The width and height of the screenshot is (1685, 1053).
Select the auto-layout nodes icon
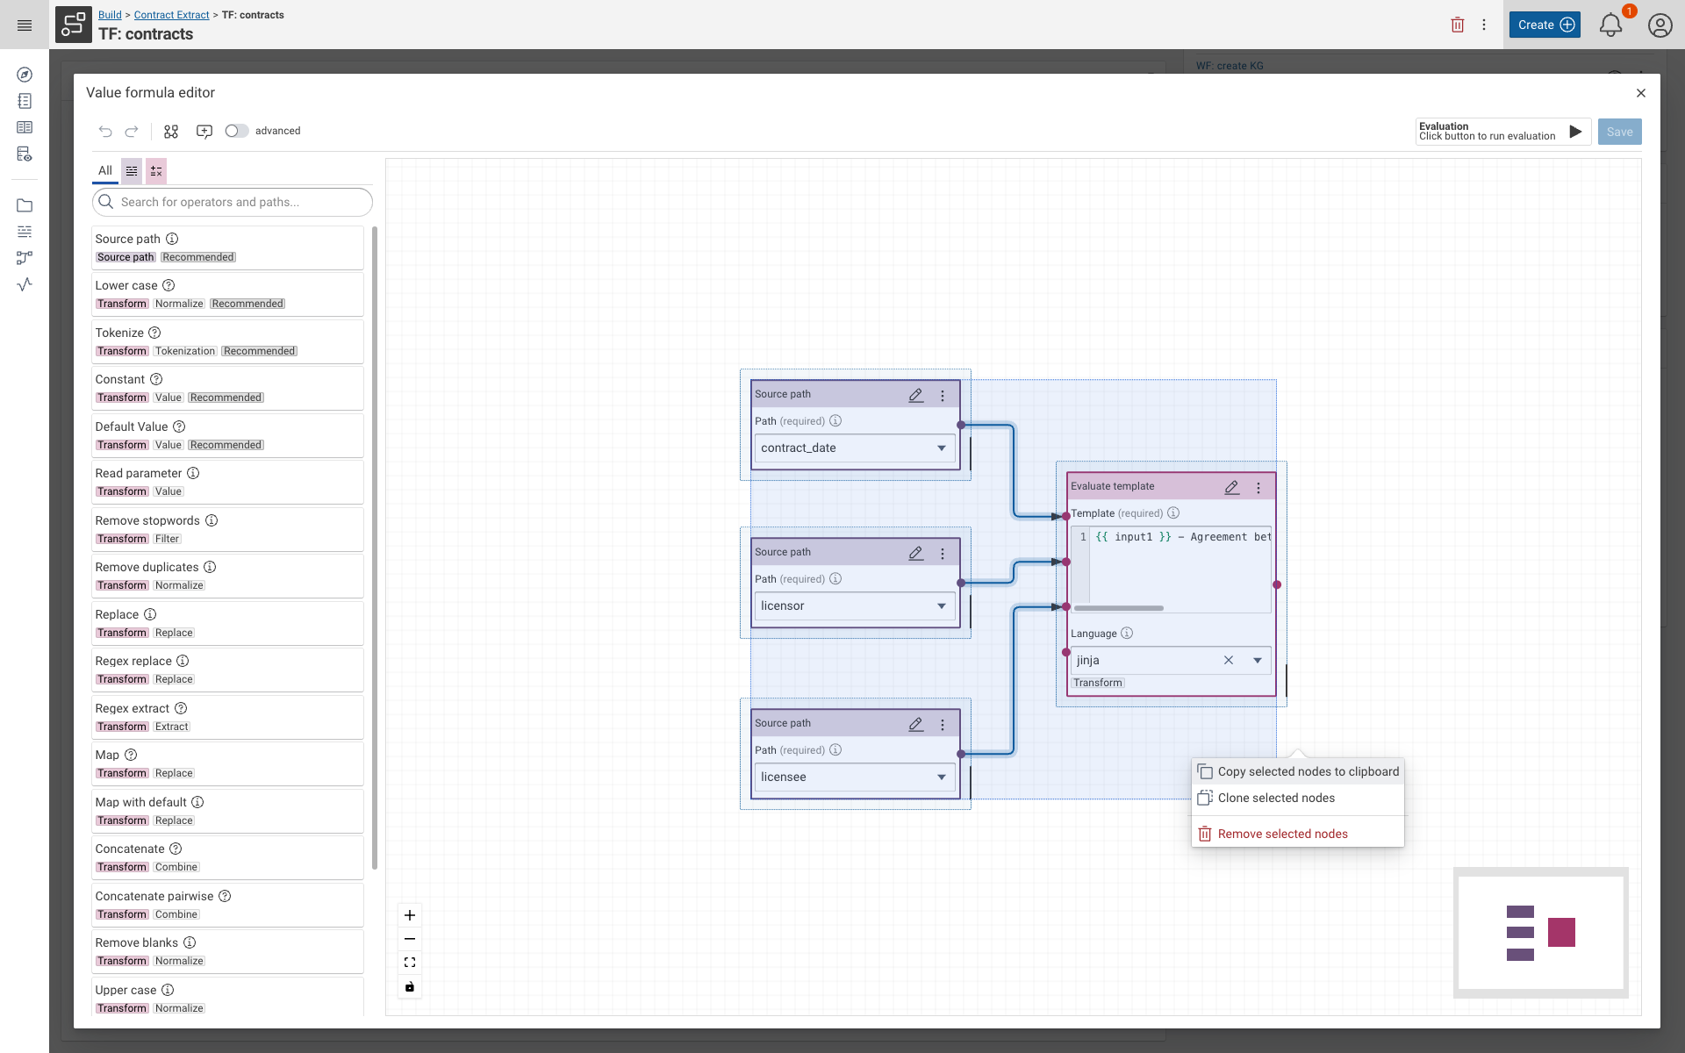point(171,132)
